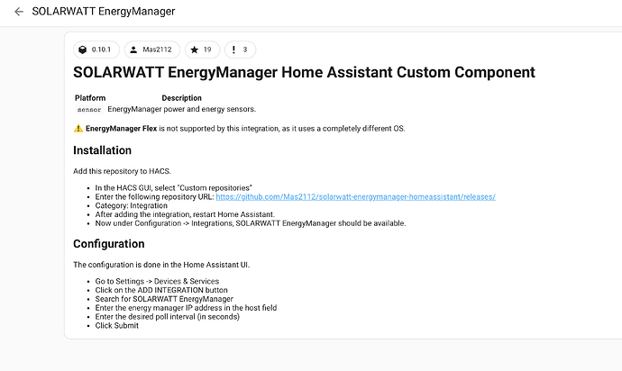Click the Platform table column header
Screen dimensions: 622x371
point(90,98)
